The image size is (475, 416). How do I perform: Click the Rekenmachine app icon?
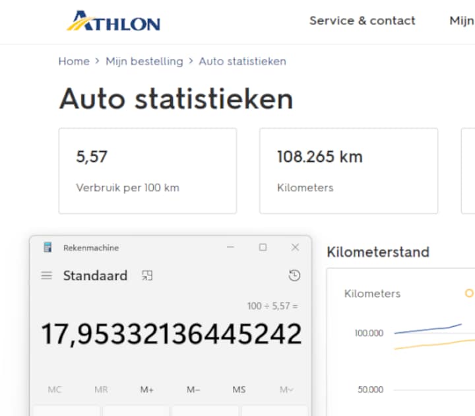(x=47, y=248)
